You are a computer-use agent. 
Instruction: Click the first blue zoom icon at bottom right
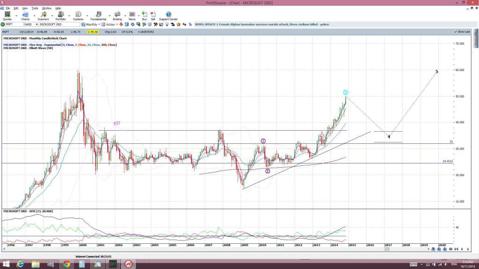click(433, 249)
